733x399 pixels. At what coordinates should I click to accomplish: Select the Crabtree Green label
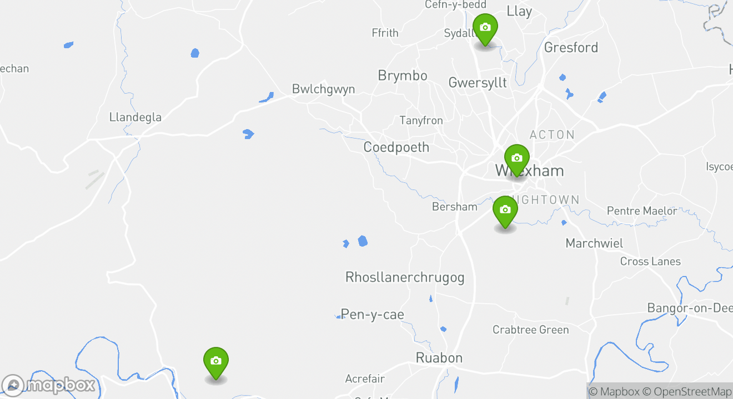531,330
